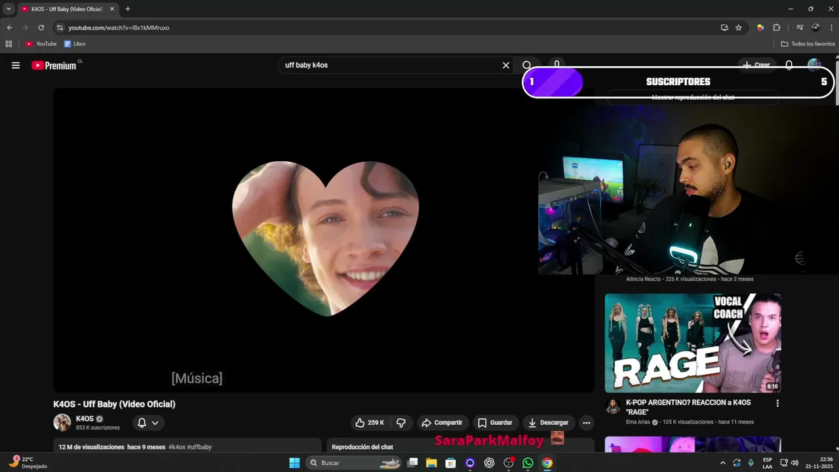Image resolution: width=839 pixels, height=472 pixels.
Task: Open Chrome tab search dropdown arrow
Action: (x=9, y=9)
